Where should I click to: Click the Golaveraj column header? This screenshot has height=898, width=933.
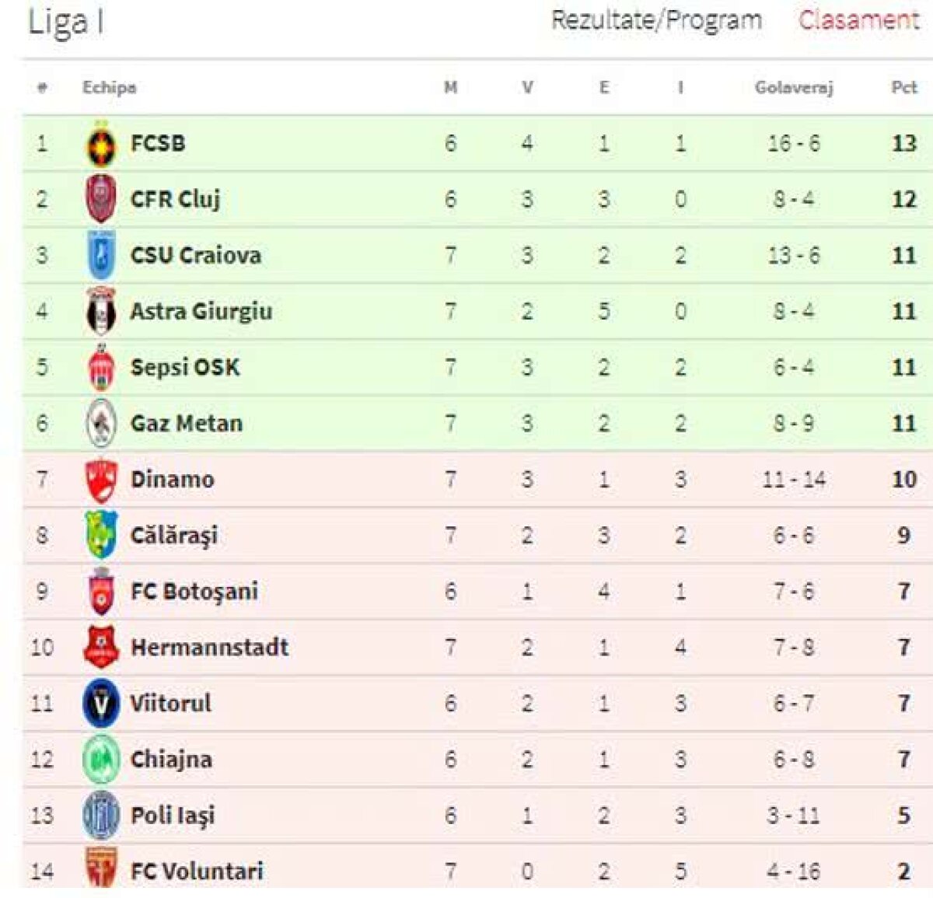(793, 88)
